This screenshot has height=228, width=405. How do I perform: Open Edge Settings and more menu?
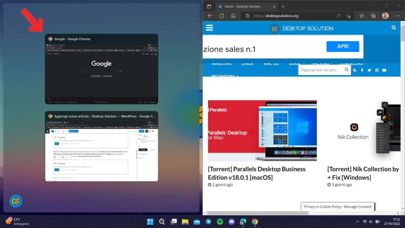point(397,16)
